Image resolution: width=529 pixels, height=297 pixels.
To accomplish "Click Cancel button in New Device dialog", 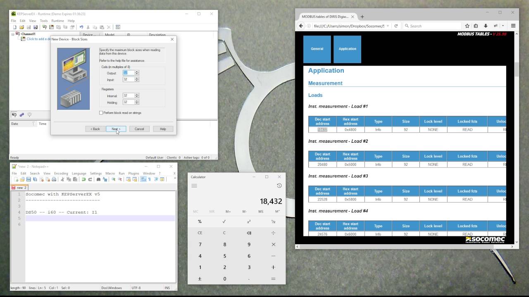I will 139,129.
